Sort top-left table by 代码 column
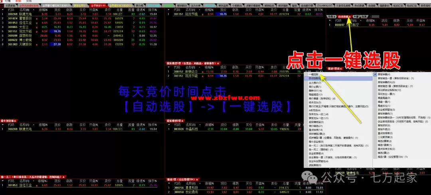Image resolution: width=431 pixels, height=195 pixels. pyautogui.click(x=11, y=10)
